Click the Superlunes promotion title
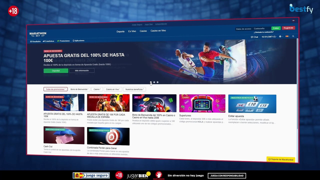Image resolution: width=320 pixels, height=180 pixels. (185, 115)
